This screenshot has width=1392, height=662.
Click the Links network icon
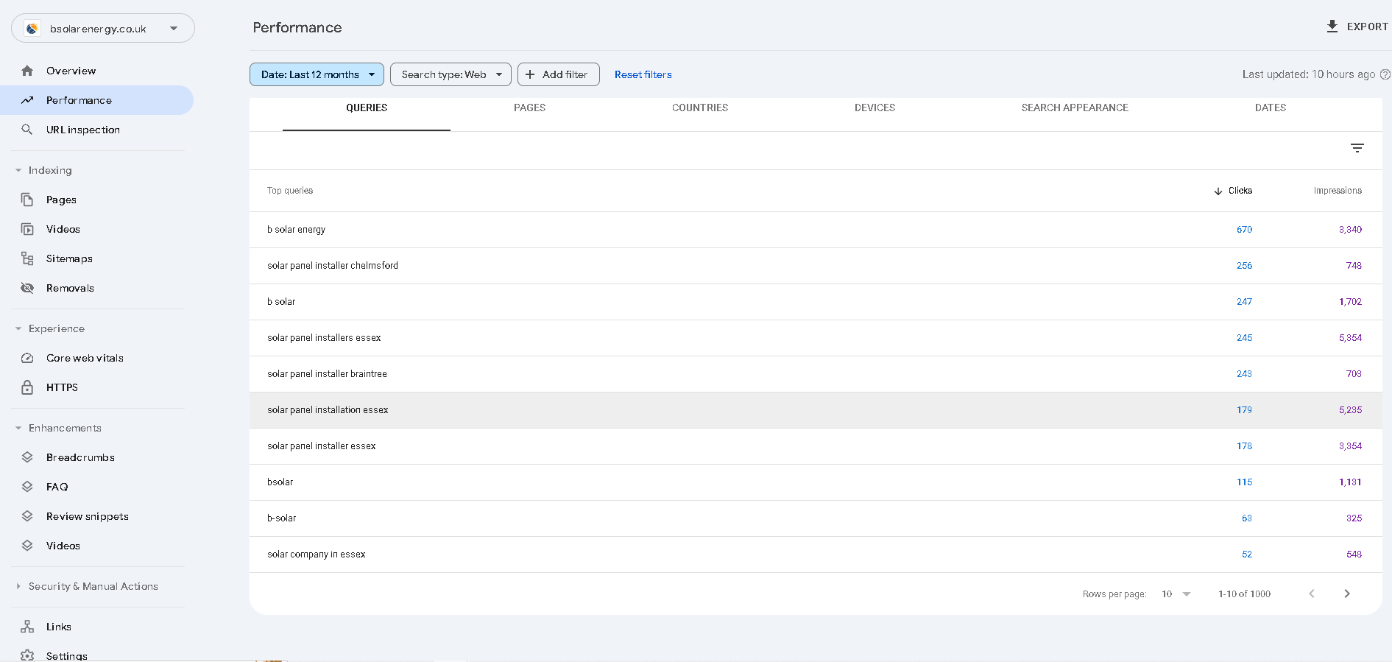(x=27, y=627)
